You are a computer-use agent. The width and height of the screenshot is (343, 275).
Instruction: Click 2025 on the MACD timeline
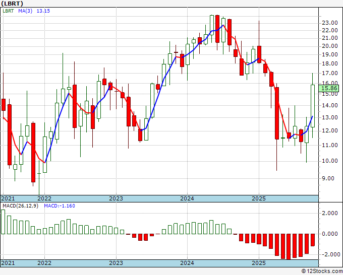pos(259,263)
